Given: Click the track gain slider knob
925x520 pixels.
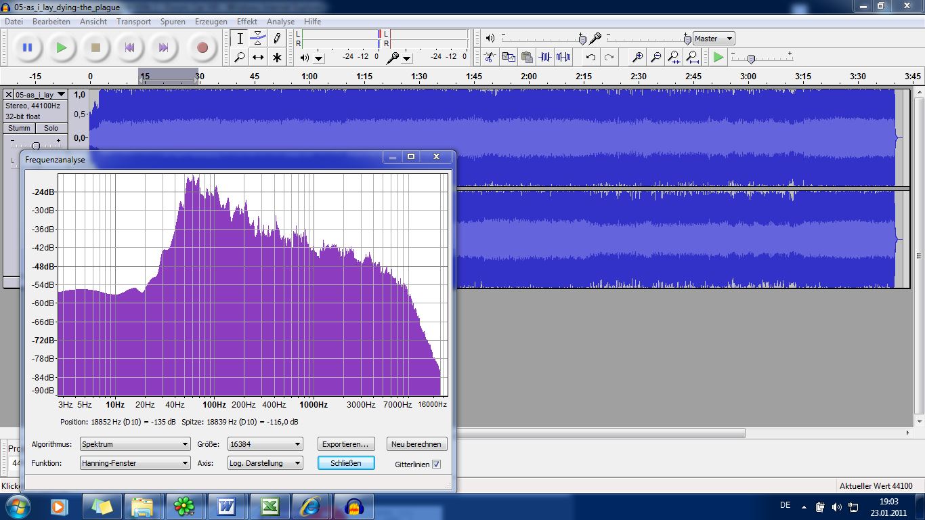Looking at the screenshot, I should click(x=36, y=145).
